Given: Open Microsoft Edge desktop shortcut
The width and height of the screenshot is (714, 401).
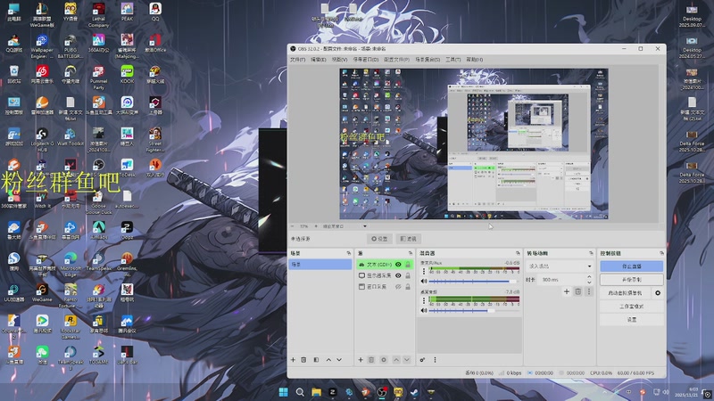Looking at the screenshot, I should (71, 265).
